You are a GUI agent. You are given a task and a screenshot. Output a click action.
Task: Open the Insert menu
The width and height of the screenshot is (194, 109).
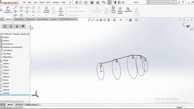[x=42, y=2]
